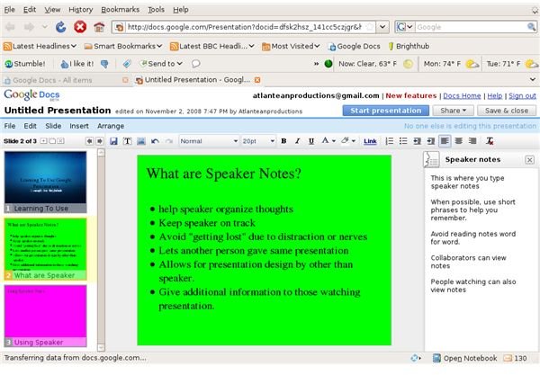
Task: Open the list all tabs dropdown
Action: (533, 79)
